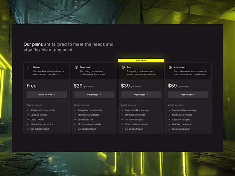Viewport: 235px width, 176px height.
Task: Click the arrow icon on Standard's Get started
Action: tap(100, 95)
